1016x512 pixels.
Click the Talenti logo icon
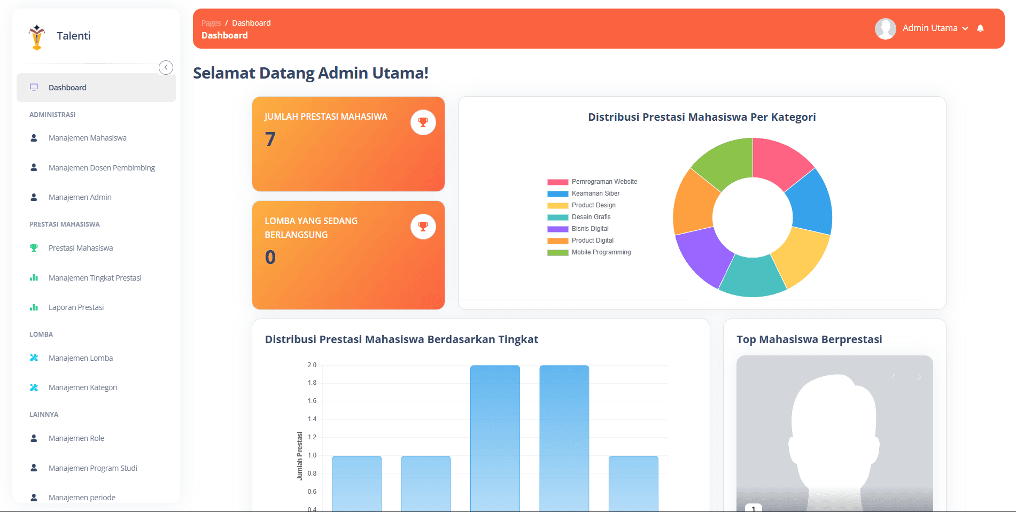click(37, 37)
